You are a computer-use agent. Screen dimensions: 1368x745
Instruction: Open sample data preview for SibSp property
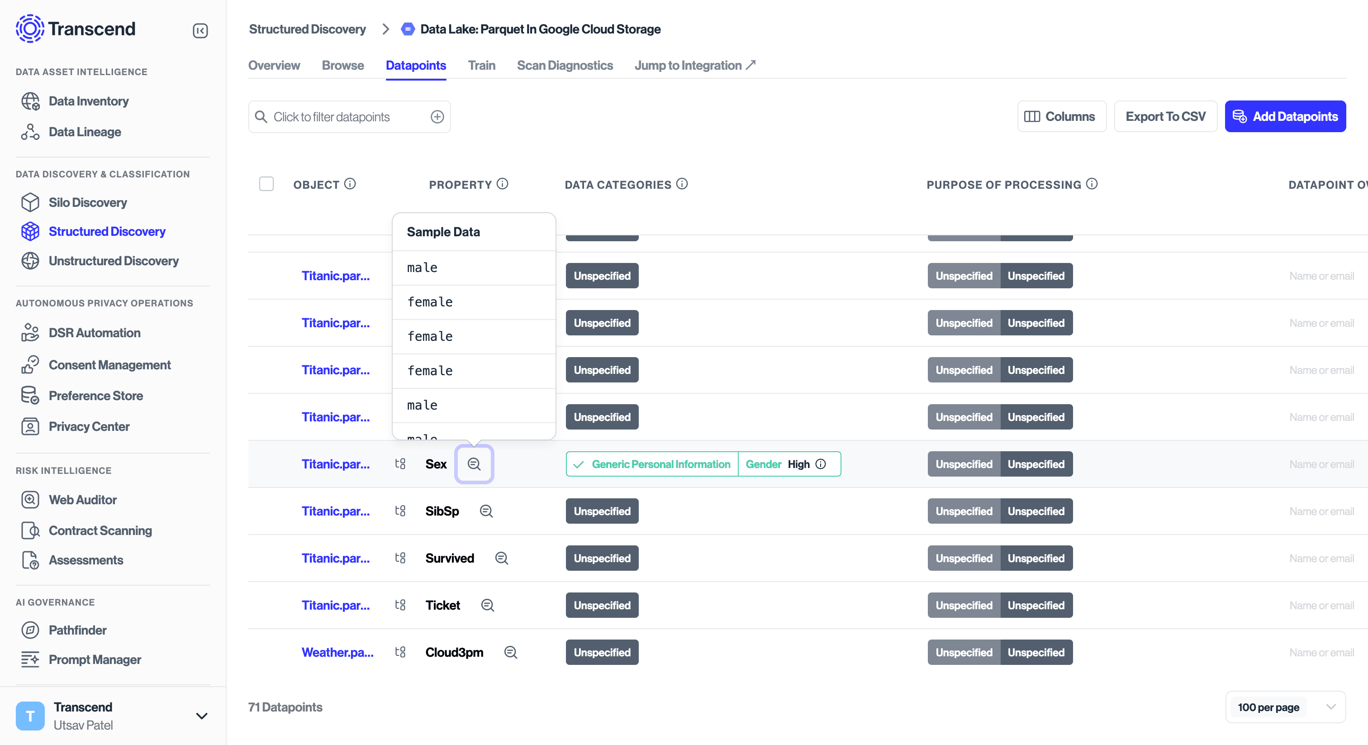coord(486,511)
